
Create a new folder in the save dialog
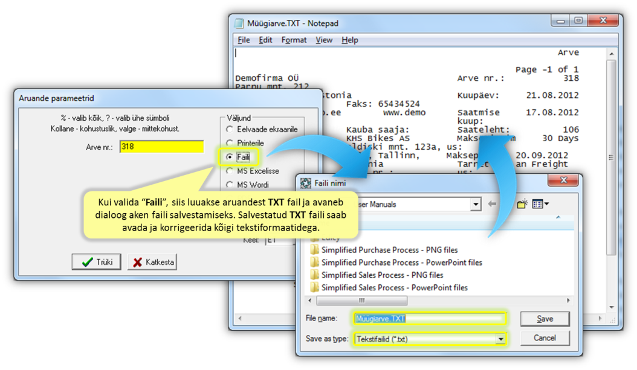tap(522, 203)
